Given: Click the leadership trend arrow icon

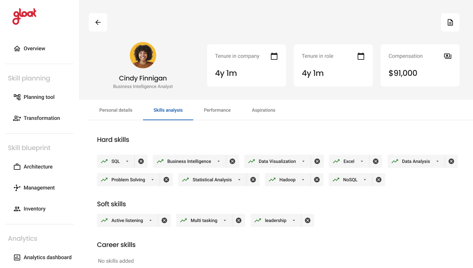Looking at the screenshot, I should coord(258,220).
